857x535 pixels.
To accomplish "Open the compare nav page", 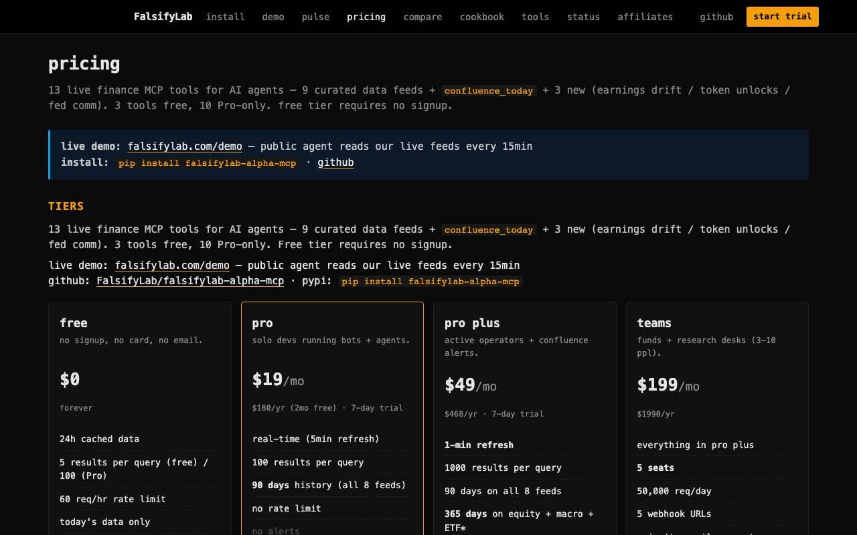I will coord(422,17).
